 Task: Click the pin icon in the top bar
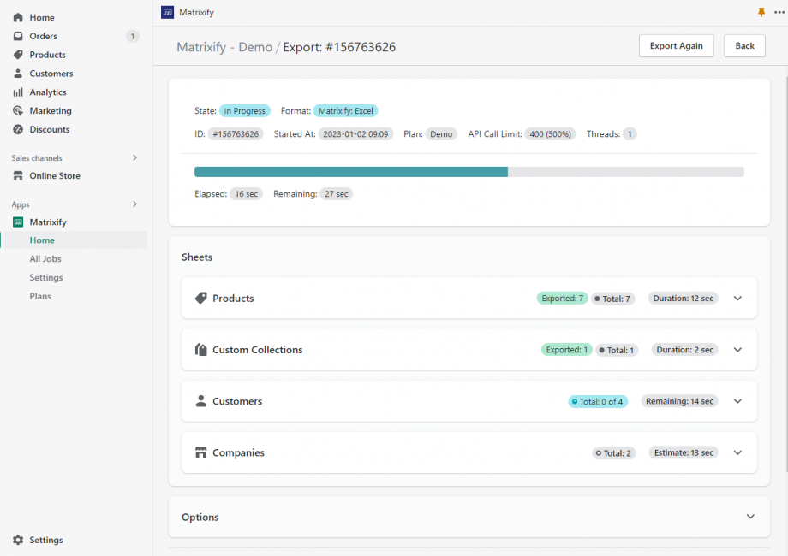click(761, 12)
